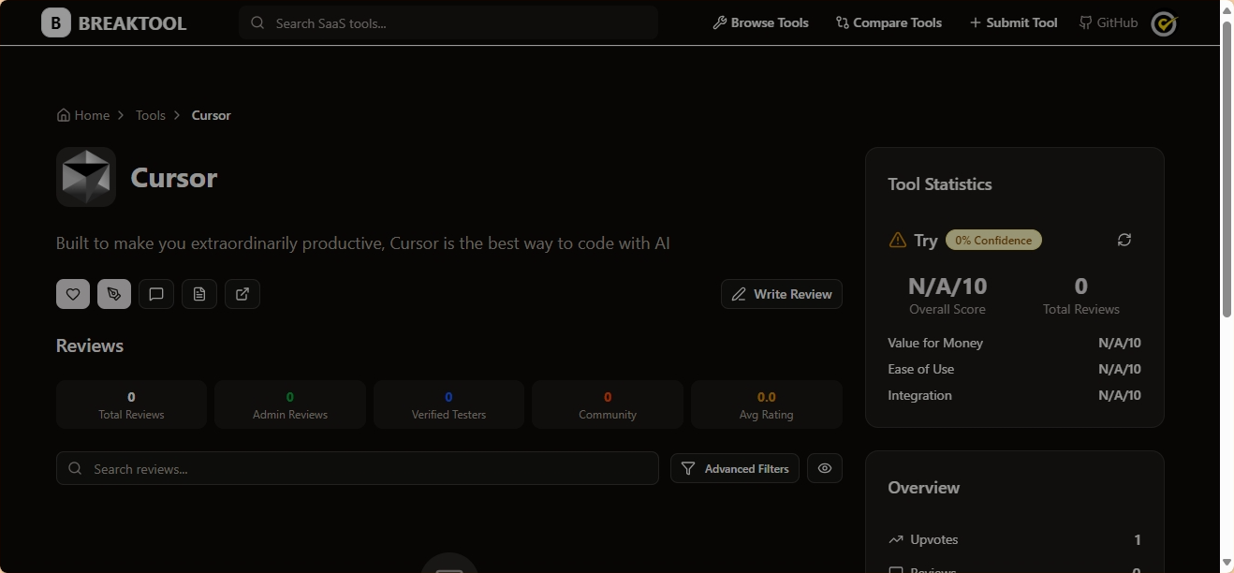Viewport: 1234px width, 573px height.
Task: Open the comments speech-bubble icon
Action: pyautogui.click(x=156, y=294)
